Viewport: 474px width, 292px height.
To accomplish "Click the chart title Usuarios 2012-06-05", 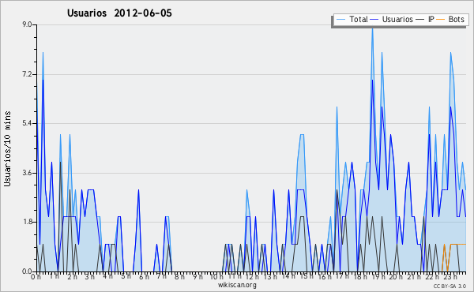I will click(x=119, y=13).
